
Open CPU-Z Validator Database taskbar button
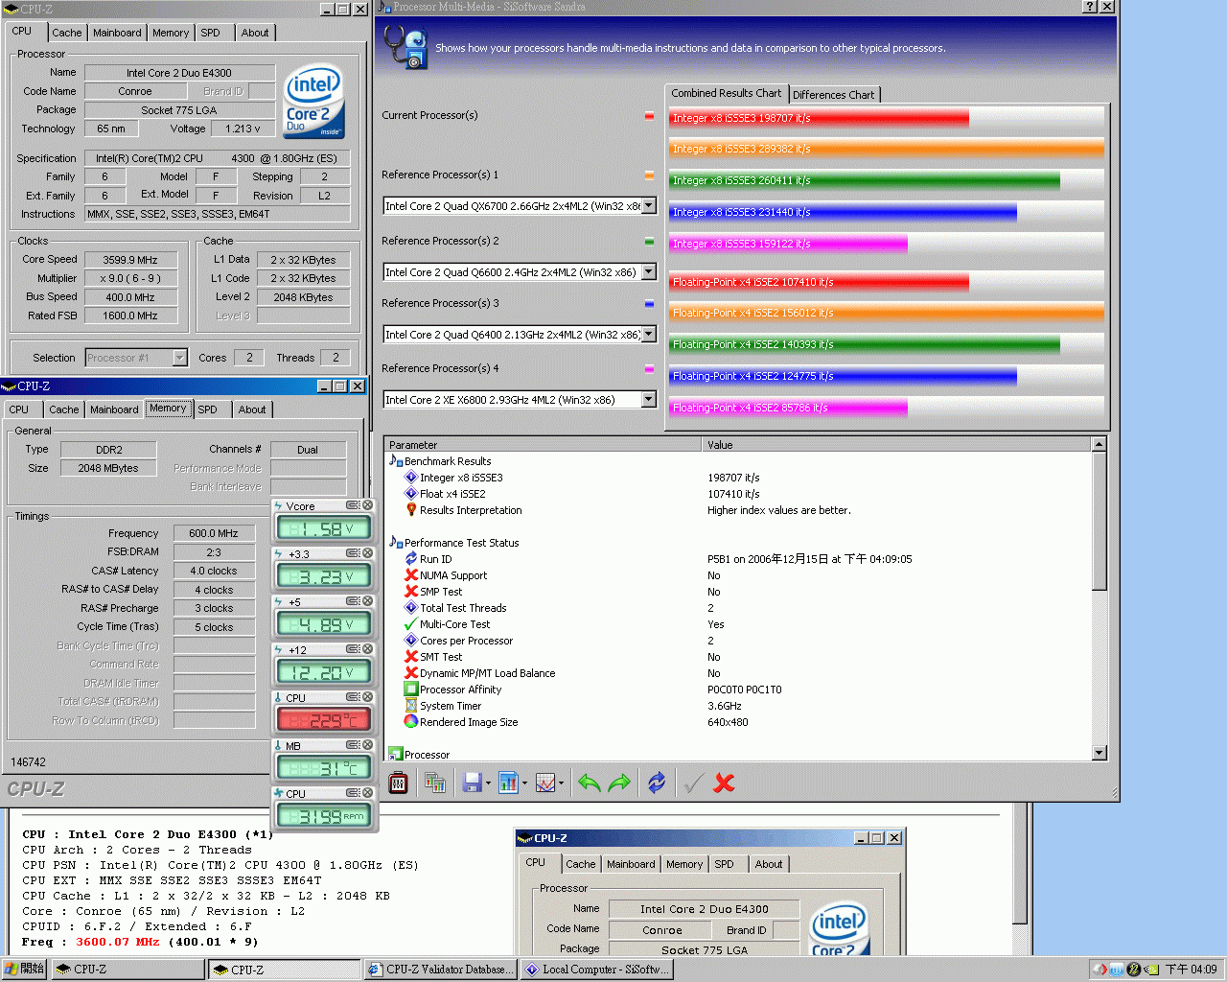[x=441, y=970]
